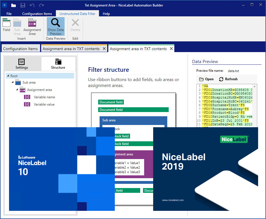Viewport: 266px width, 219px height.
Task: Click the Open button in Data Preview
Action: coord(206,79)
